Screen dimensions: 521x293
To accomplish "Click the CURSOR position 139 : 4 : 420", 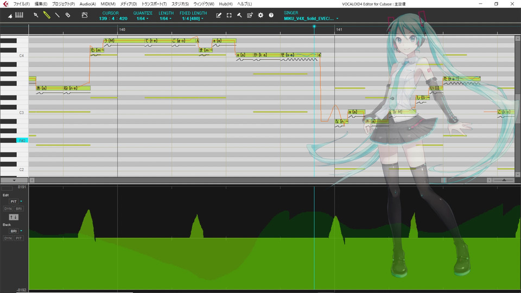I will pyautogui.click(x=113, y=18).
